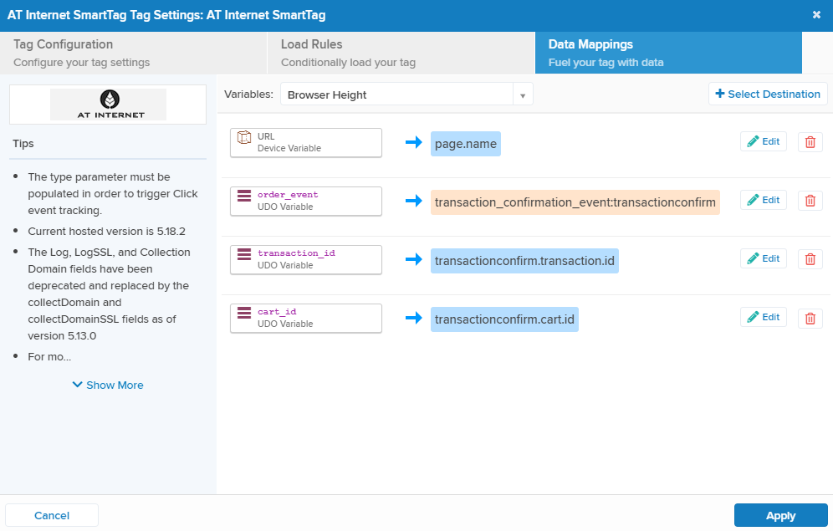Remove the transaction_id mapping with trash icon
This screenshot has width=833, height=531.
click(810, 259)
